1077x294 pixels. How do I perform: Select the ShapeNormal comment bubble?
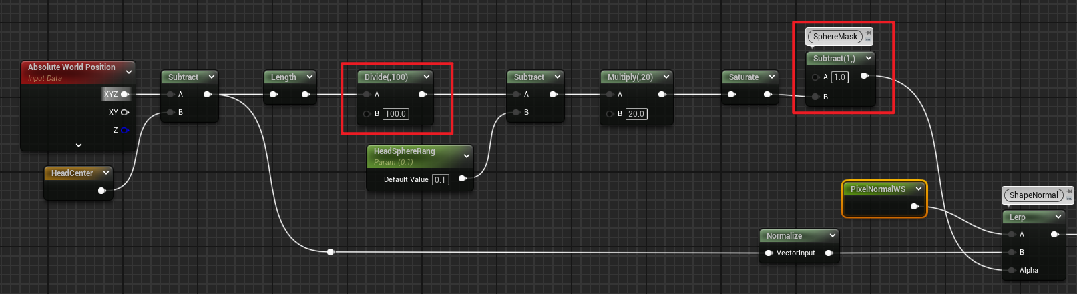coord(1033,195)
